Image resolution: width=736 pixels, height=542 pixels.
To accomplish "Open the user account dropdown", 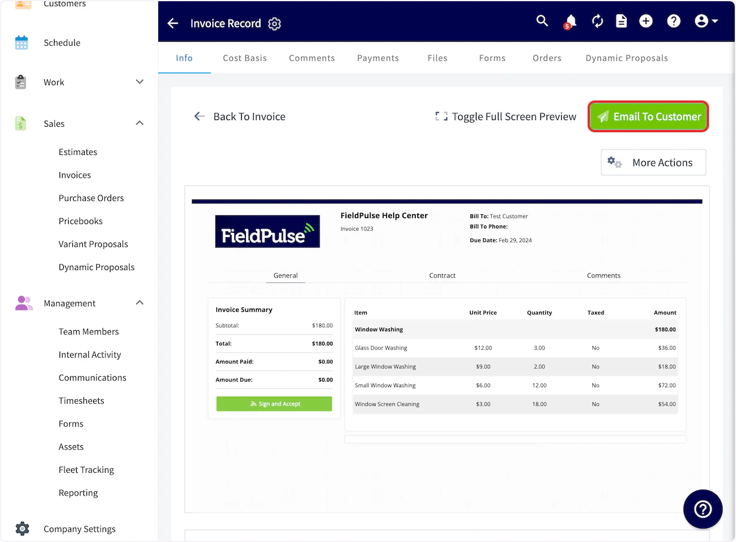I will click(707, 21).
